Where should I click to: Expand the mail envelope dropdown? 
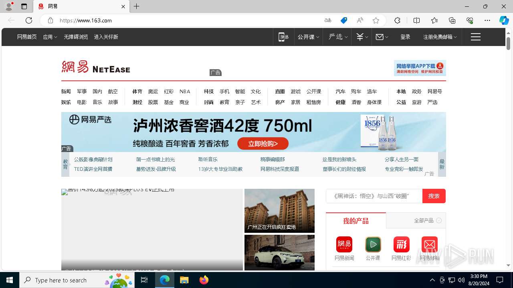point(382,37)
